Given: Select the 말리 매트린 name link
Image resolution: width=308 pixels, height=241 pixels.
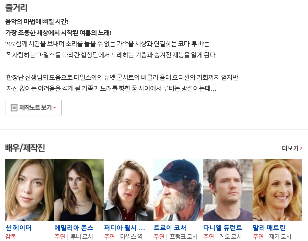Looking at the screenshot, I should point(269,228).
